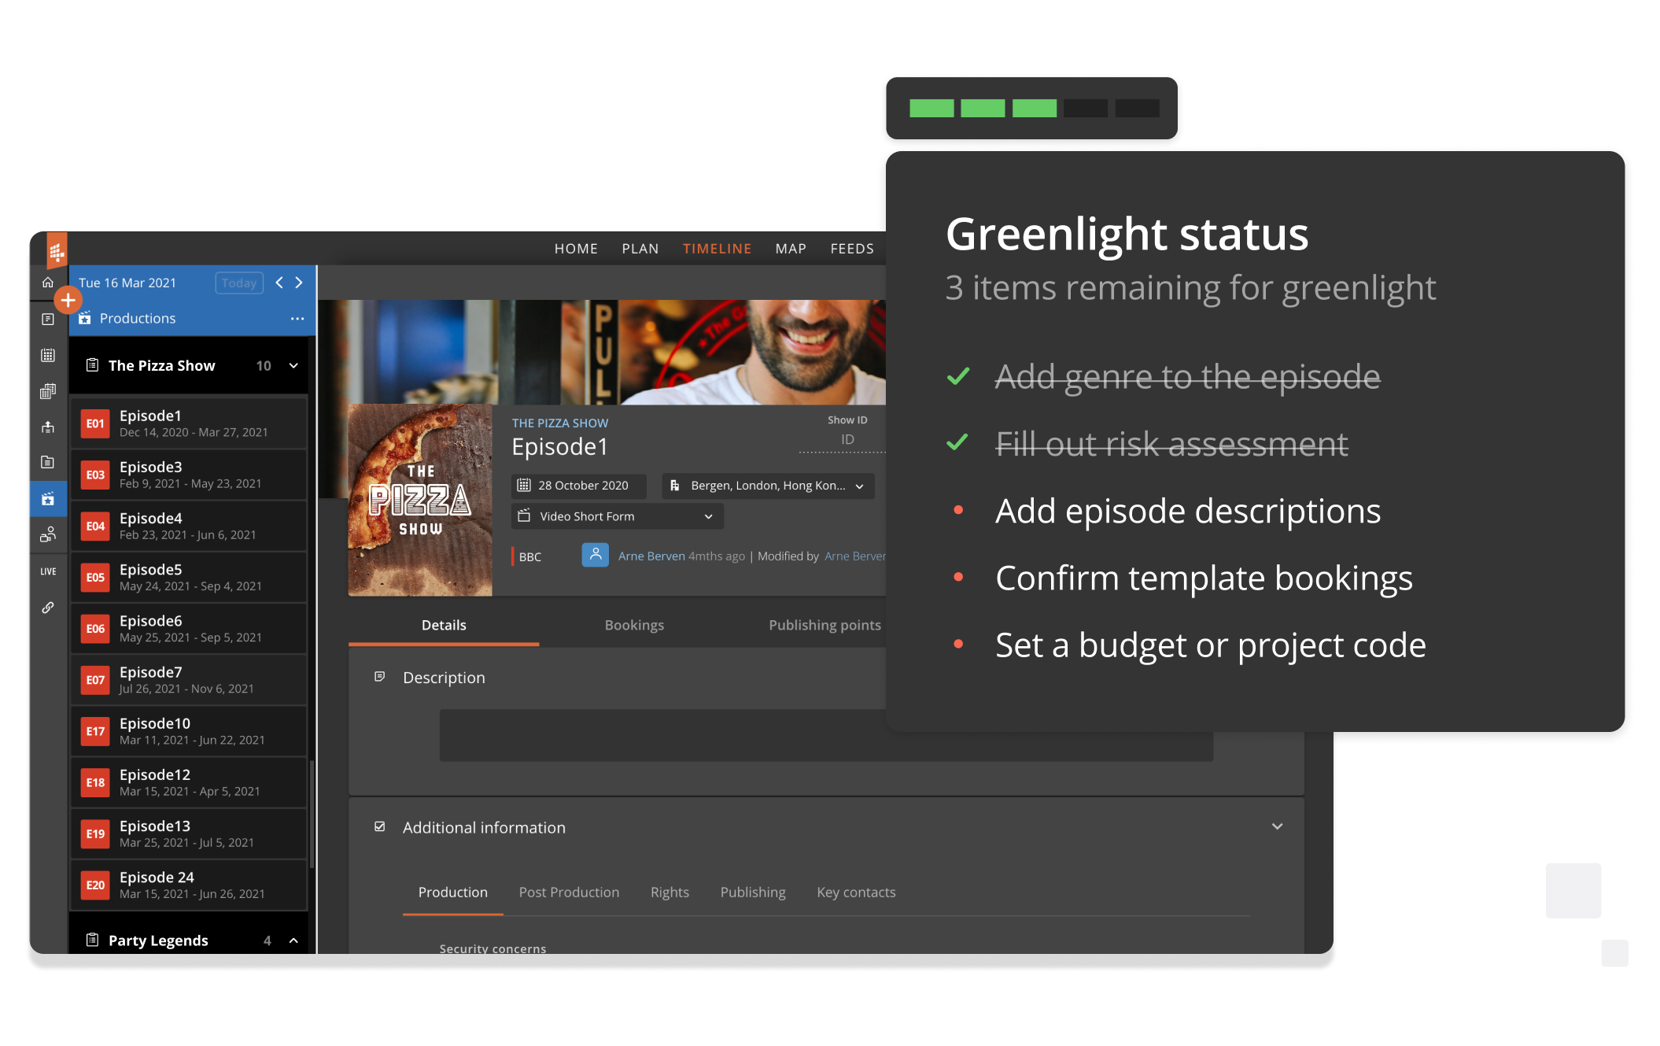Click the greenlight progress bar

(x=1034, y=109)
